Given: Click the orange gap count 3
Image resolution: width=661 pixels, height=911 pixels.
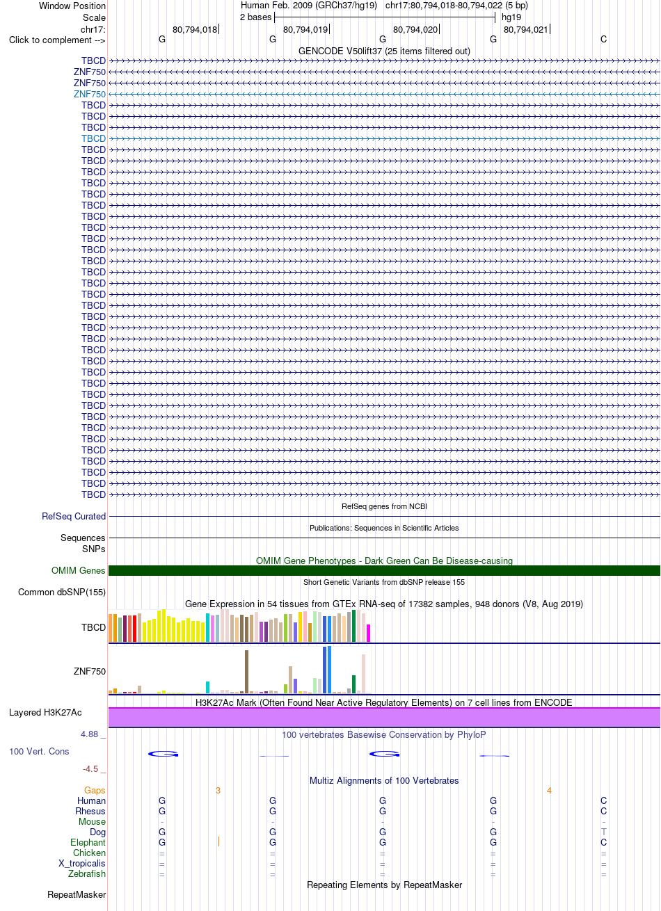Looking at the screenshot, I should pyautogui.click(x=218, y=791).
